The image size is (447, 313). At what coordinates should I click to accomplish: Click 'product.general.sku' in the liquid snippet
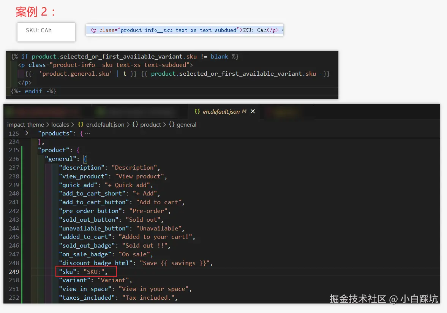tap(75, 74)
